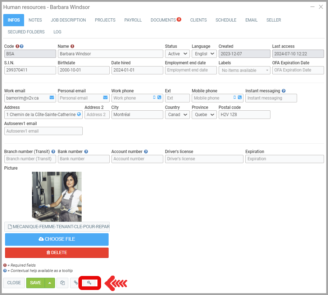
Task: Click the chain link icon button
Action: click(x=76, y=283)
